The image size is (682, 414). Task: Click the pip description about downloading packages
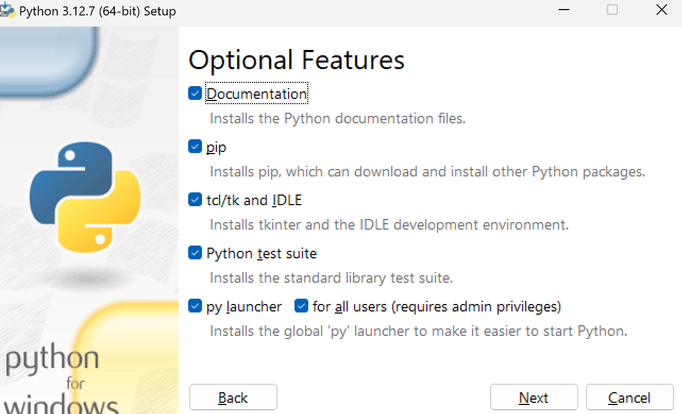click(x=427, y=172)
